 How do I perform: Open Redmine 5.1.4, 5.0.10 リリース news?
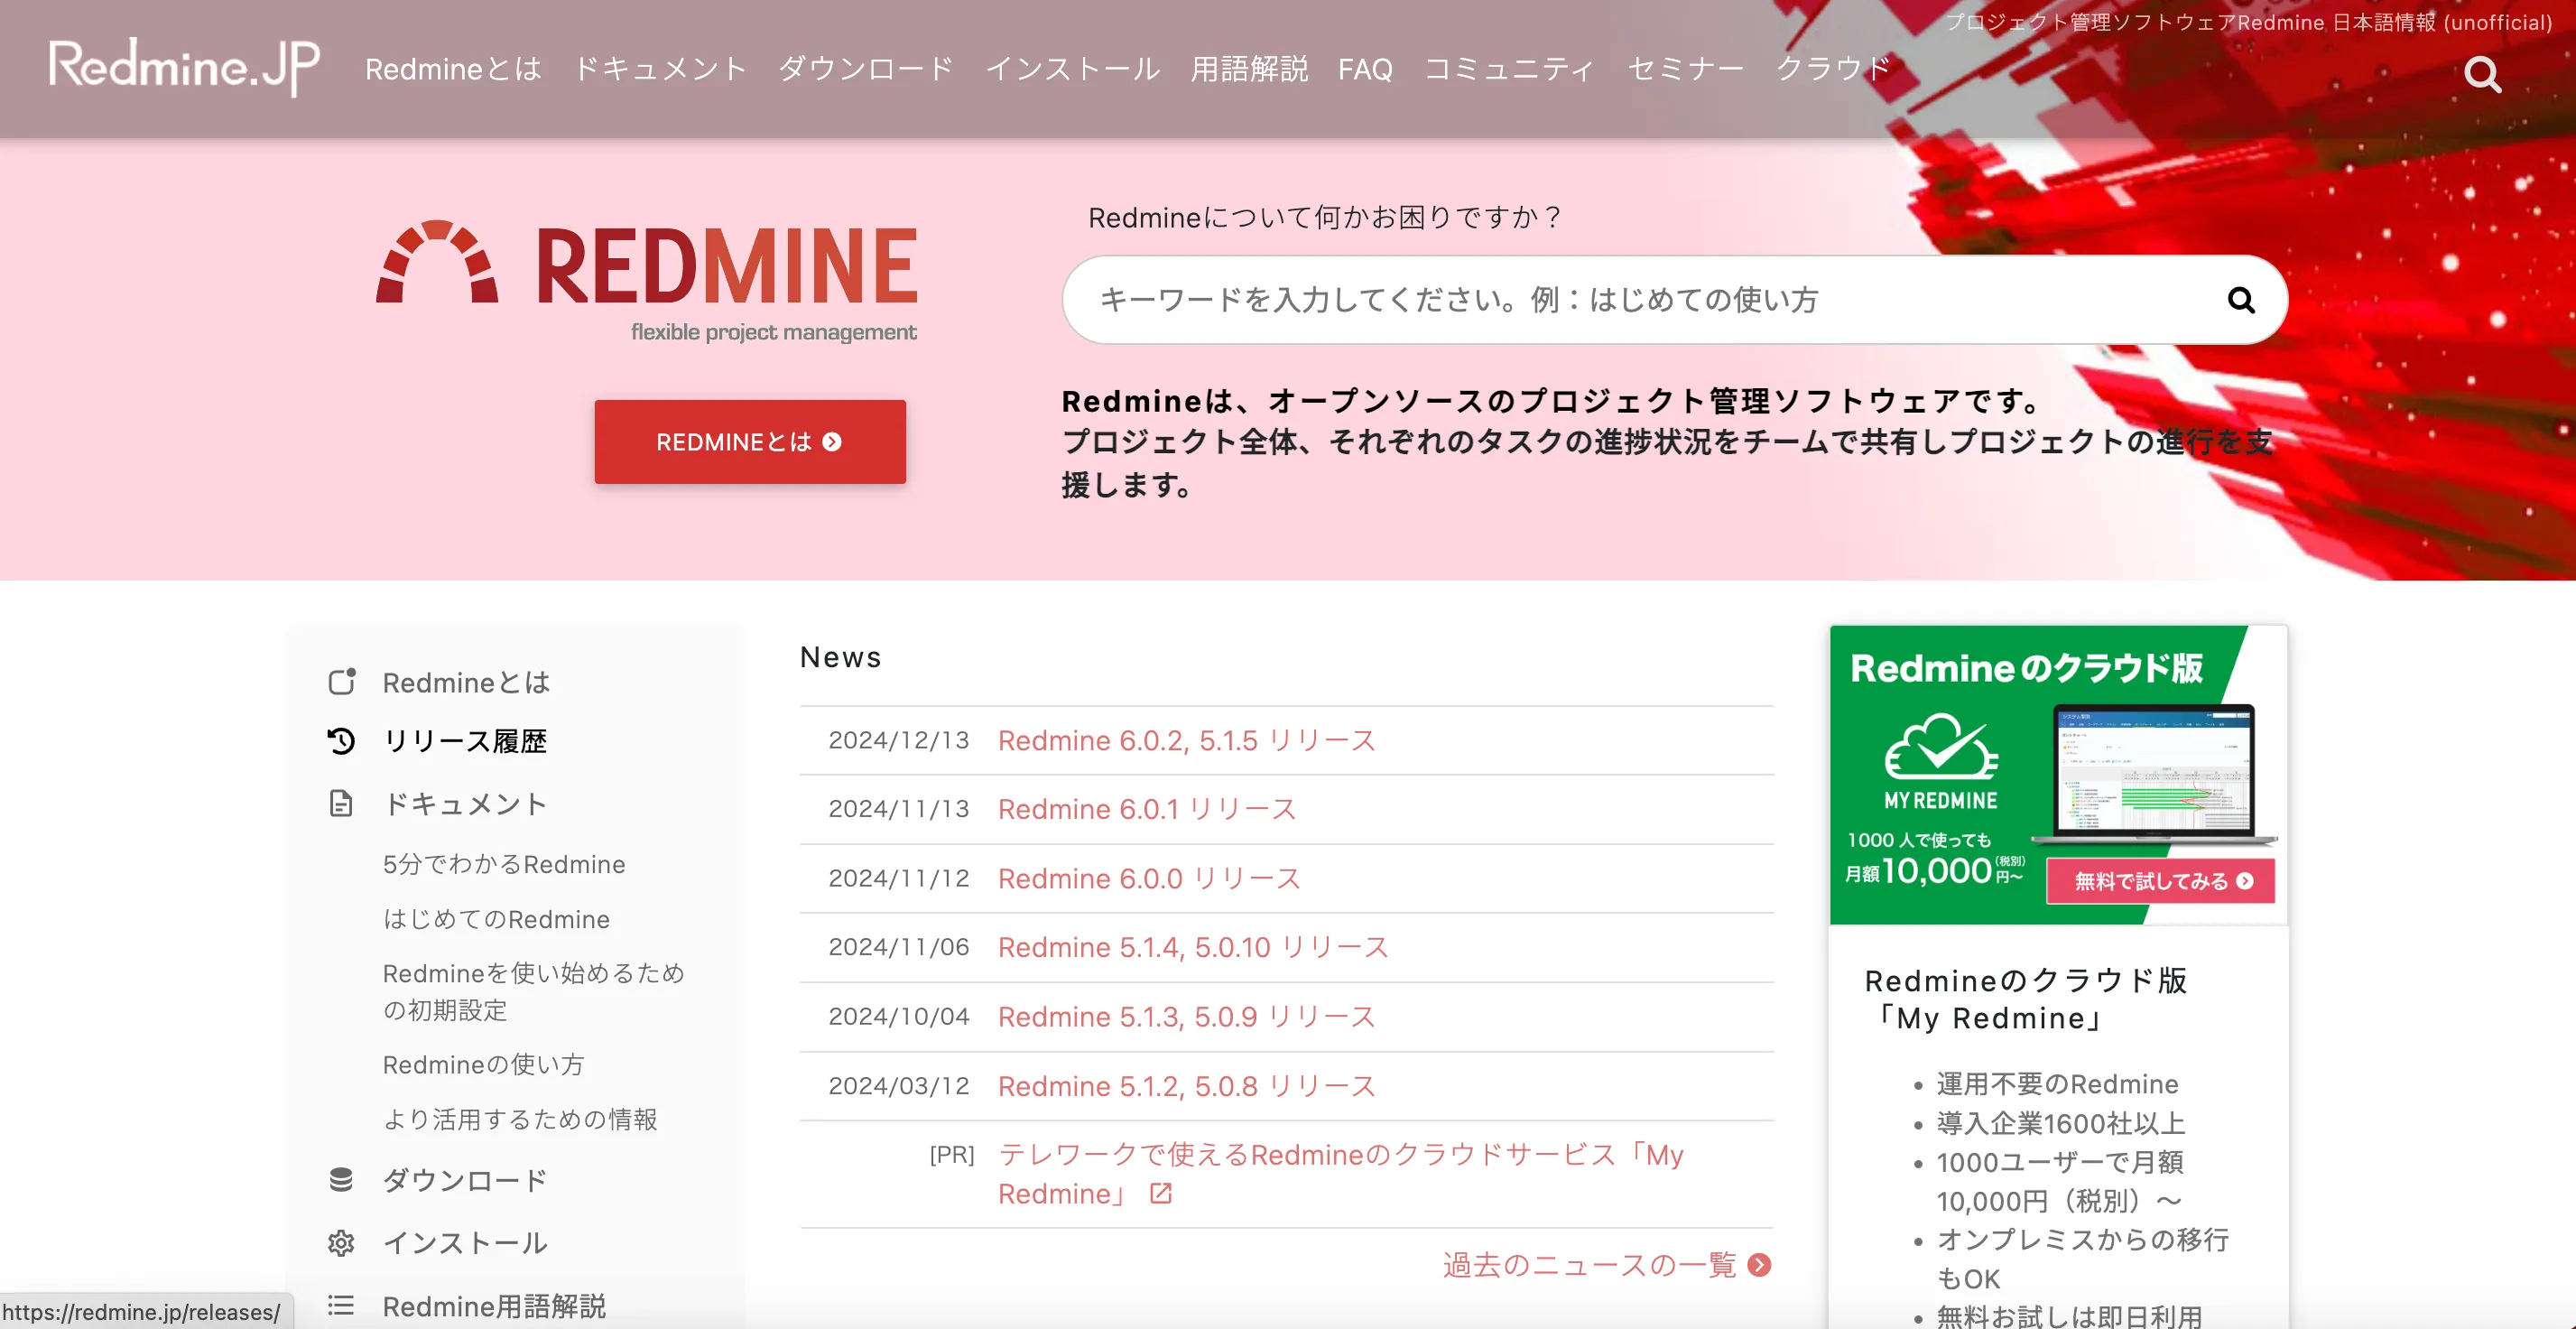click(1193, 947)
